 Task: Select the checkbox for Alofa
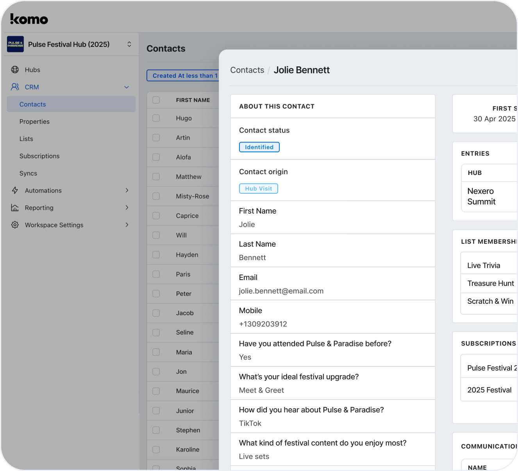pos(156,157)
